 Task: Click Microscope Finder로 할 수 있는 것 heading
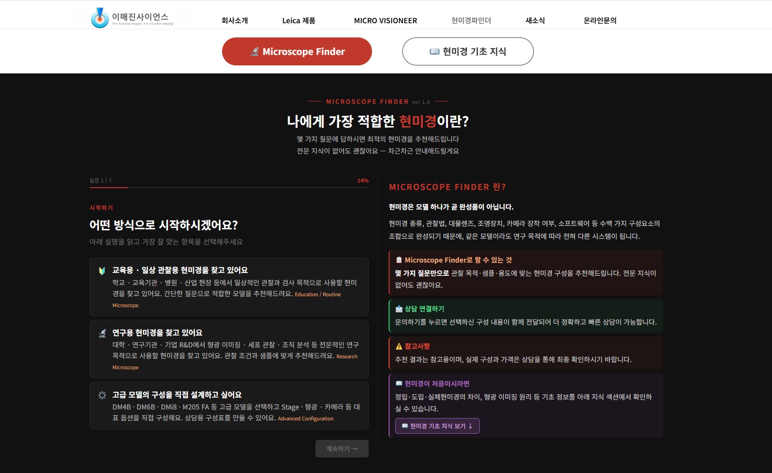click(458, 260)
